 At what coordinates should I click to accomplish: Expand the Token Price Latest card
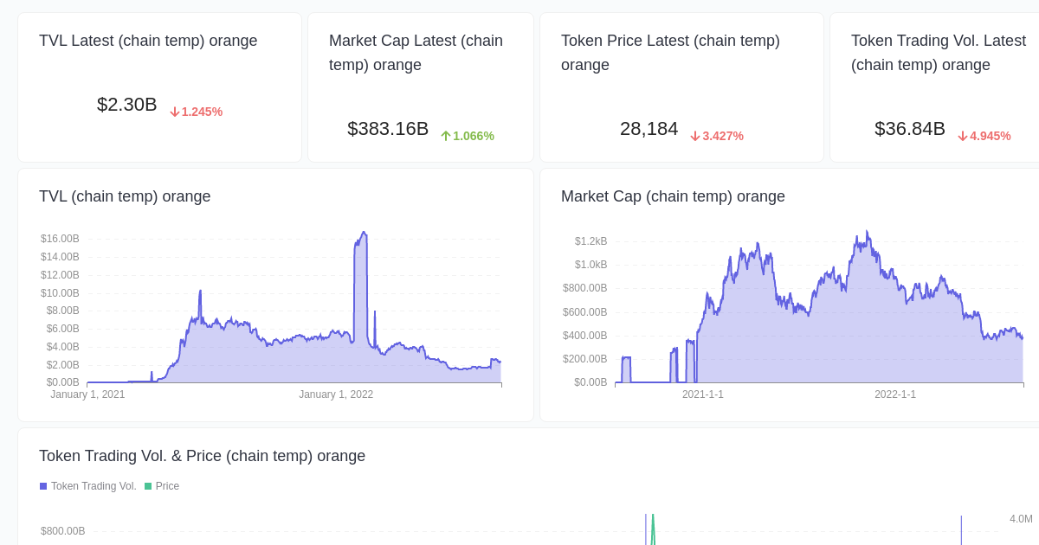coord(681,87)
